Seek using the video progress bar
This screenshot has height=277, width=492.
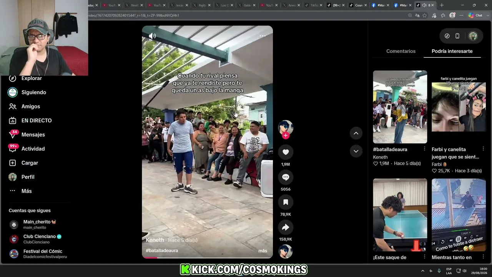(x=207, y=257)
